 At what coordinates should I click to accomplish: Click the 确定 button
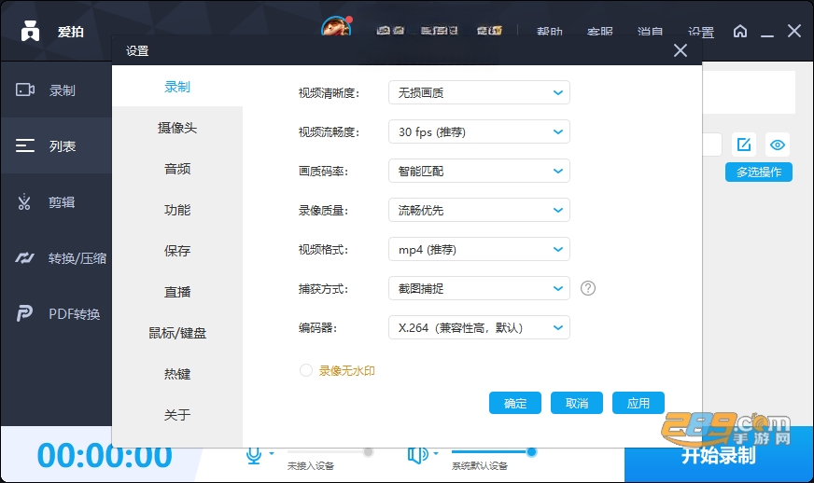(515, 403)
